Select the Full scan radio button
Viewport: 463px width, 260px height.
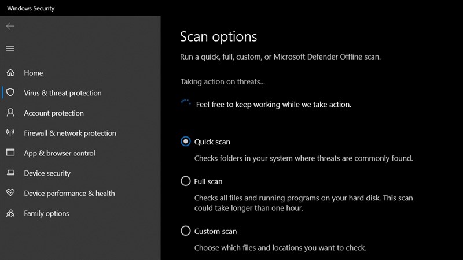186,181
